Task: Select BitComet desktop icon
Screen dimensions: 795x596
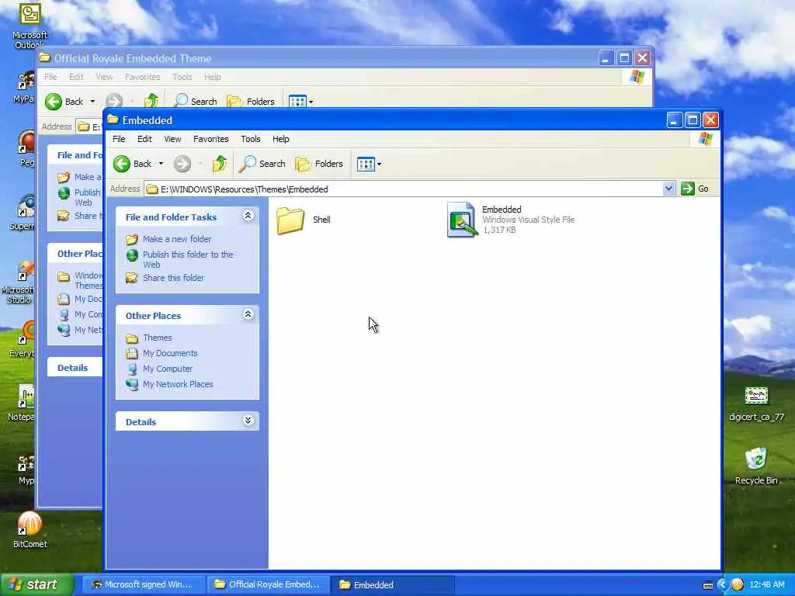Action: coord(30,524)
